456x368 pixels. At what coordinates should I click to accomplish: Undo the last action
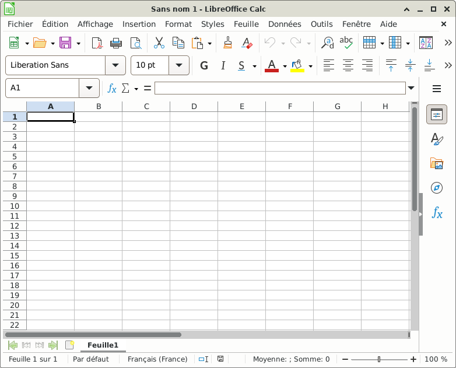coord(270,43)
